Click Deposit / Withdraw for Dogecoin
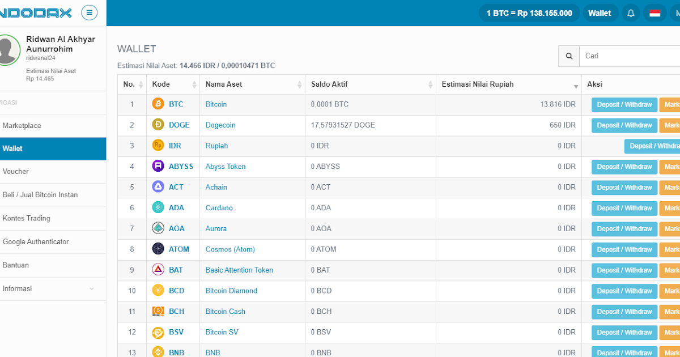This screenshot has height=357, width=680. click(624, 125)
